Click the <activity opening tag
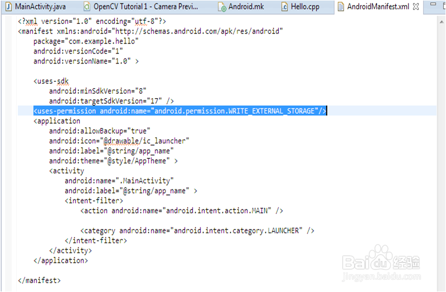 click(x=66, y=171)
